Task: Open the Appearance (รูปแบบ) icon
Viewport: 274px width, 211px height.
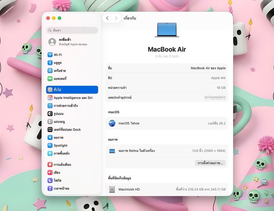Action: coord(50,114)
